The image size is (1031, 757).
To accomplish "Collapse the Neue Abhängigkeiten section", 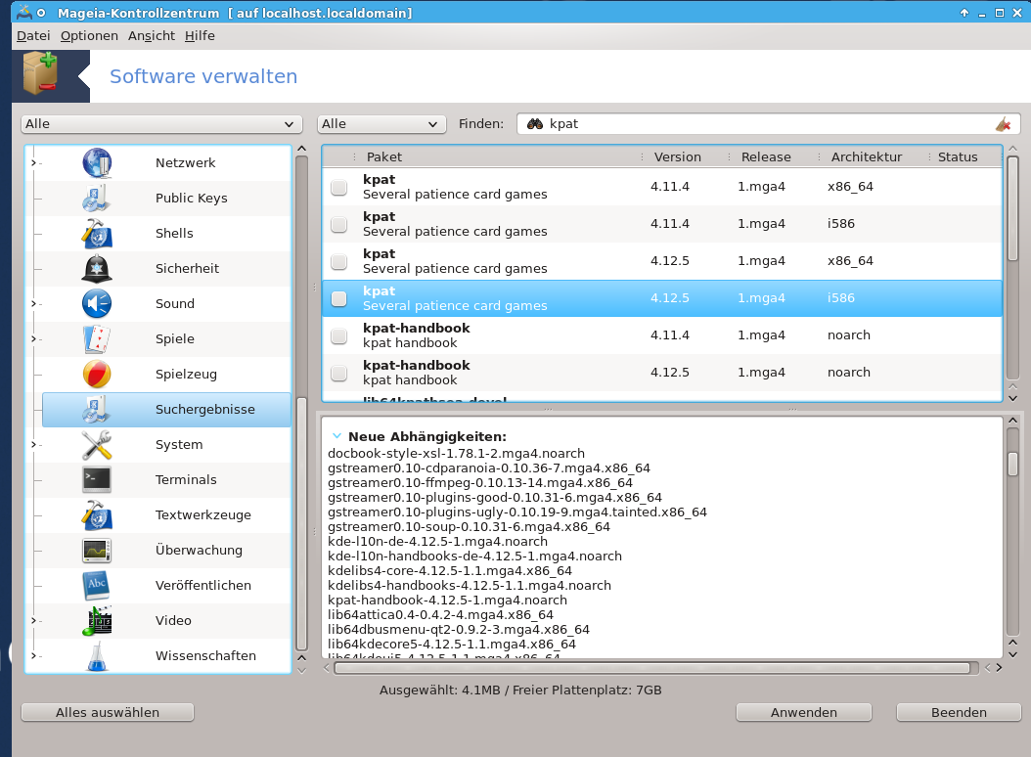I will click(x=336, y=436).
